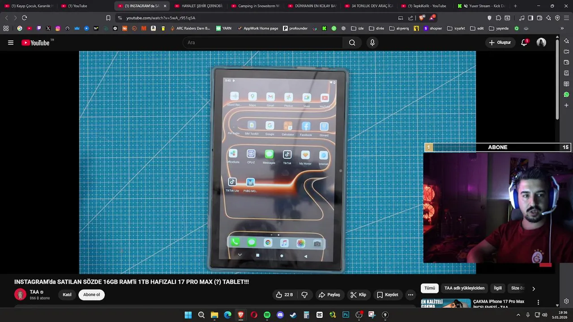Open TAA channel avatar
The image size is (573, 322).
(x=20, y=294)
